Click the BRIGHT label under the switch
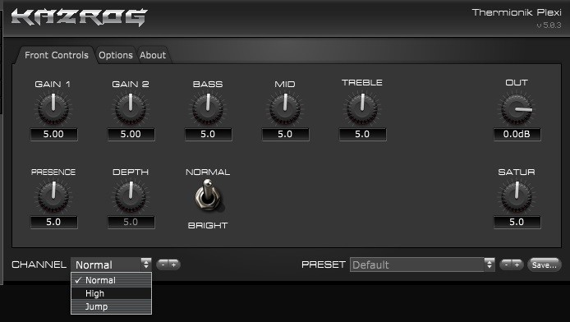Screen dimensions: 570x322 [x=208, y=225]
